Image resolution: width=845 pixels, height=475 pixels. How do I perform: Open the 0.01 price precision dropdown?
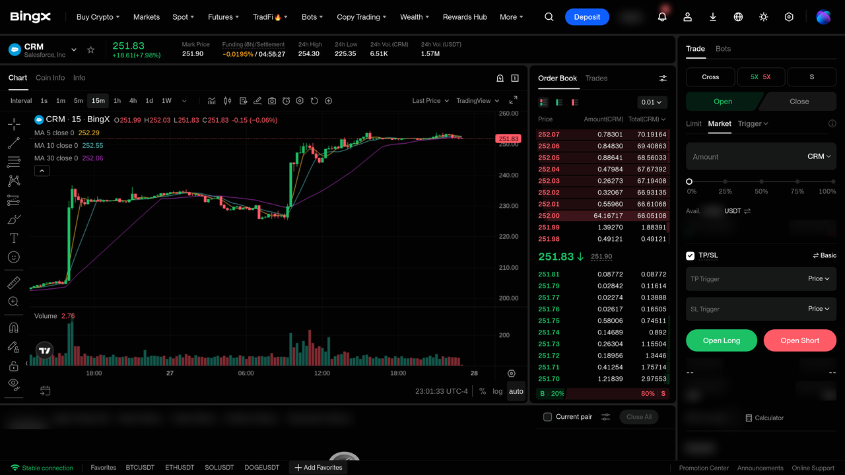pyautogui.click(x=652, y=102)
